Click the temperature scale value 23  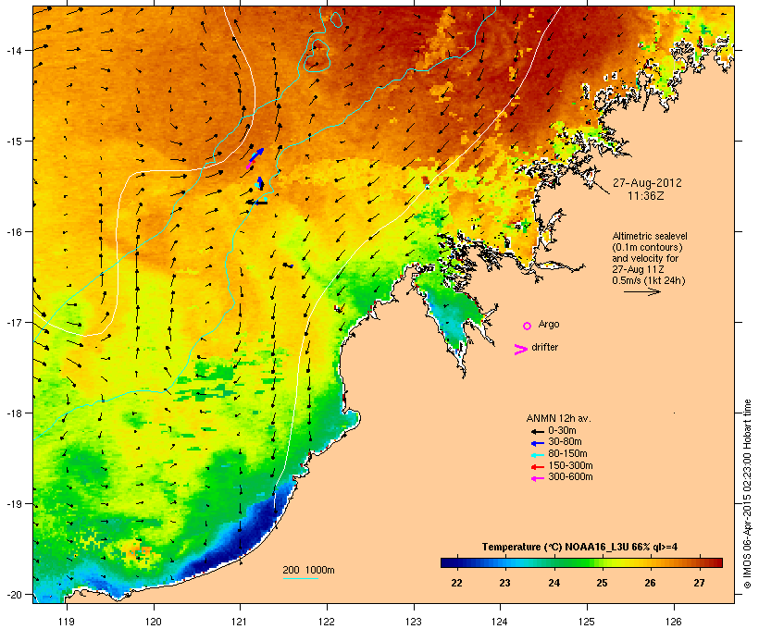pos(504,583)
